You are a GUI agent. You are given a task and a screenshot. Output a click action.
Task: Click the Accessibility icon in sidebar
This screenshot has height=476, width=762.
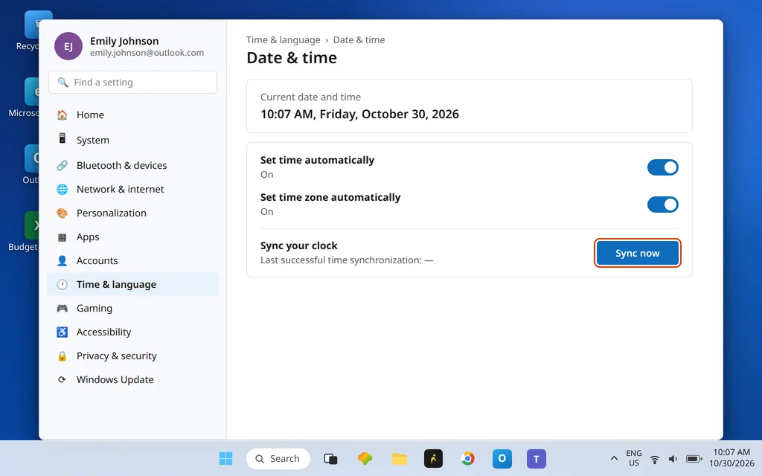(x=63, y=332)
